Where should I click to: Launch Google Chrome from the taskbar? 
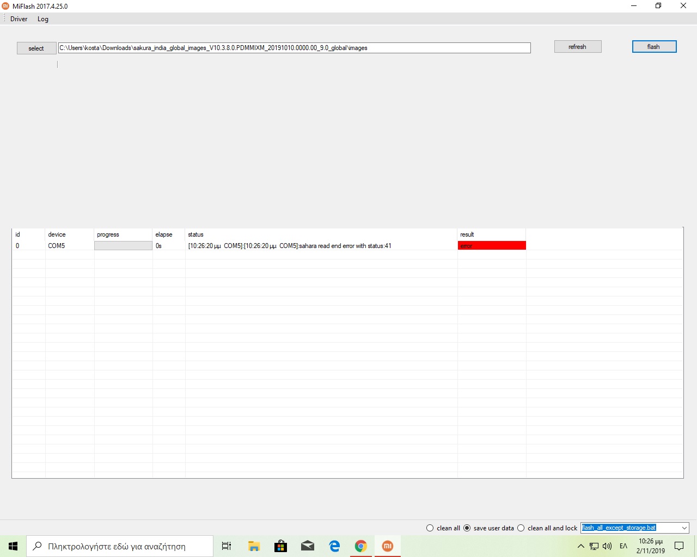click(x=360, y=546)
